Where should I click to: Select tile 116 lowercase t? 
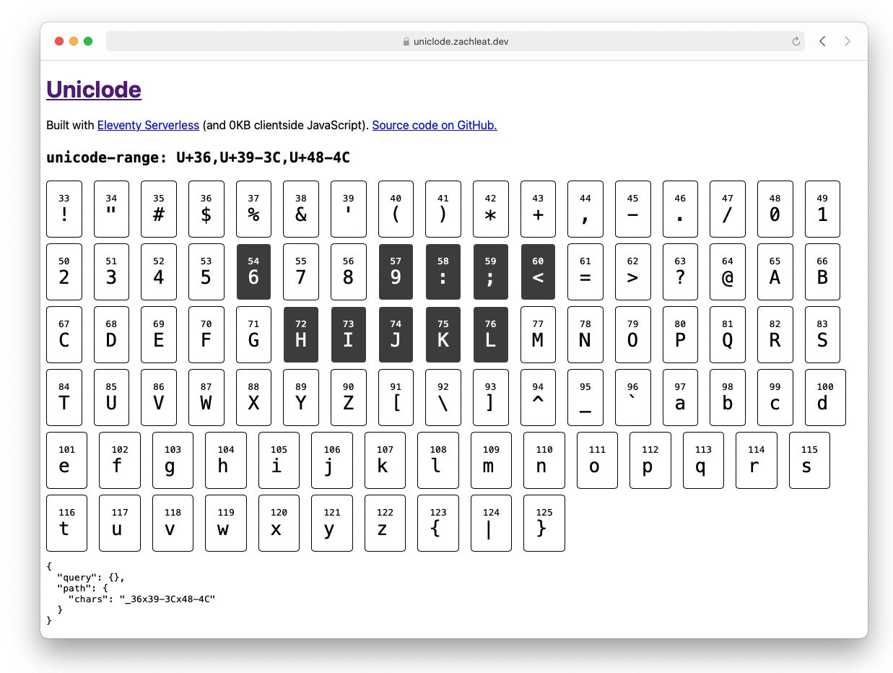pos(66,523)
